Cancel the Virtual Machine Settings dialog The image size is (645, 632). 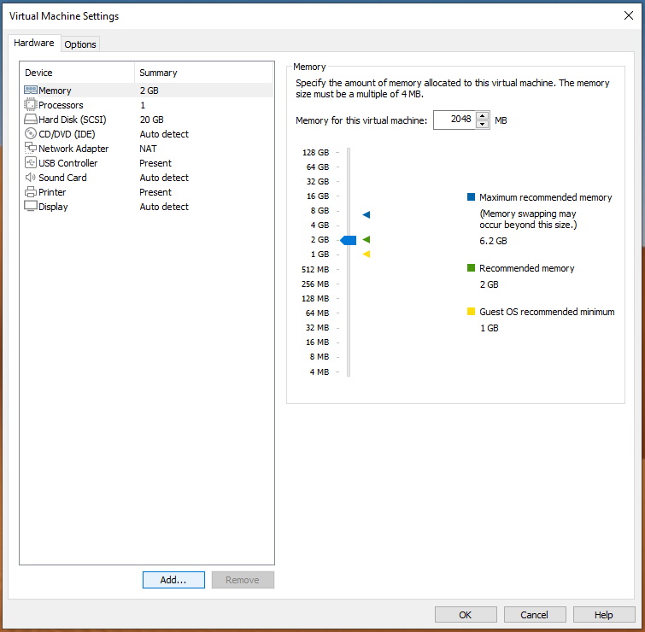[x=535, y=615]
